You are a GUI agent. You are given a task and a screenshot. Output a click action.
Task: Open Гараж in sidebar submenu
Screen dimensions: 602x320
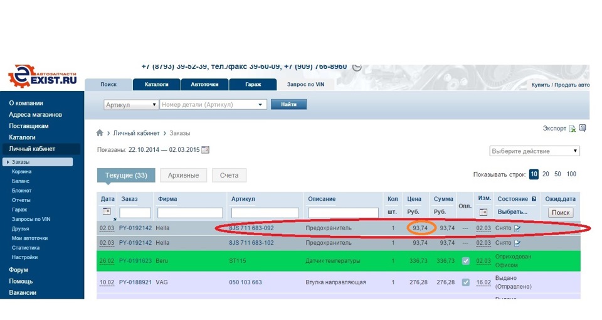point(19,210)
